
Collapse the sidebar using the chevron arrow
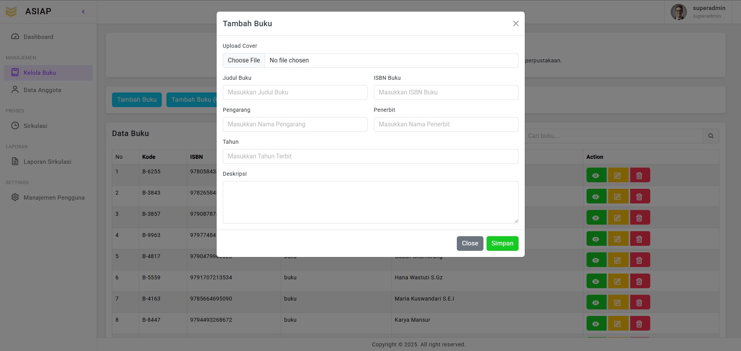point(83,12)
